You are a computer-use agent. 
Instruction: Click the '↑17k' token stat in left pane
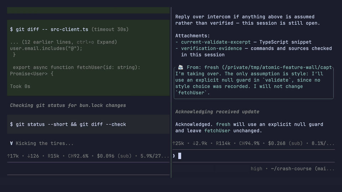[13, 156]
